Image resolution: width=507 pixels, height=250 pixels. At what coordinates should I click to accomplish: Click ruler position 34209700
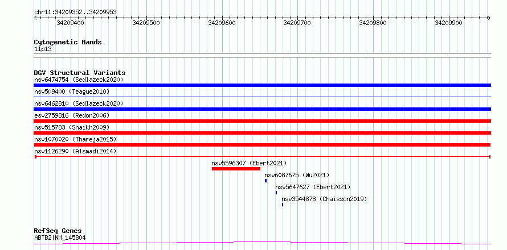click(x=297, y=23)
